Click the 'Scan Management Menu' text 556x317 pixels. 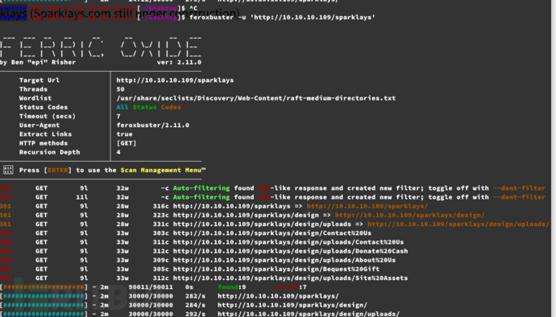161,171
